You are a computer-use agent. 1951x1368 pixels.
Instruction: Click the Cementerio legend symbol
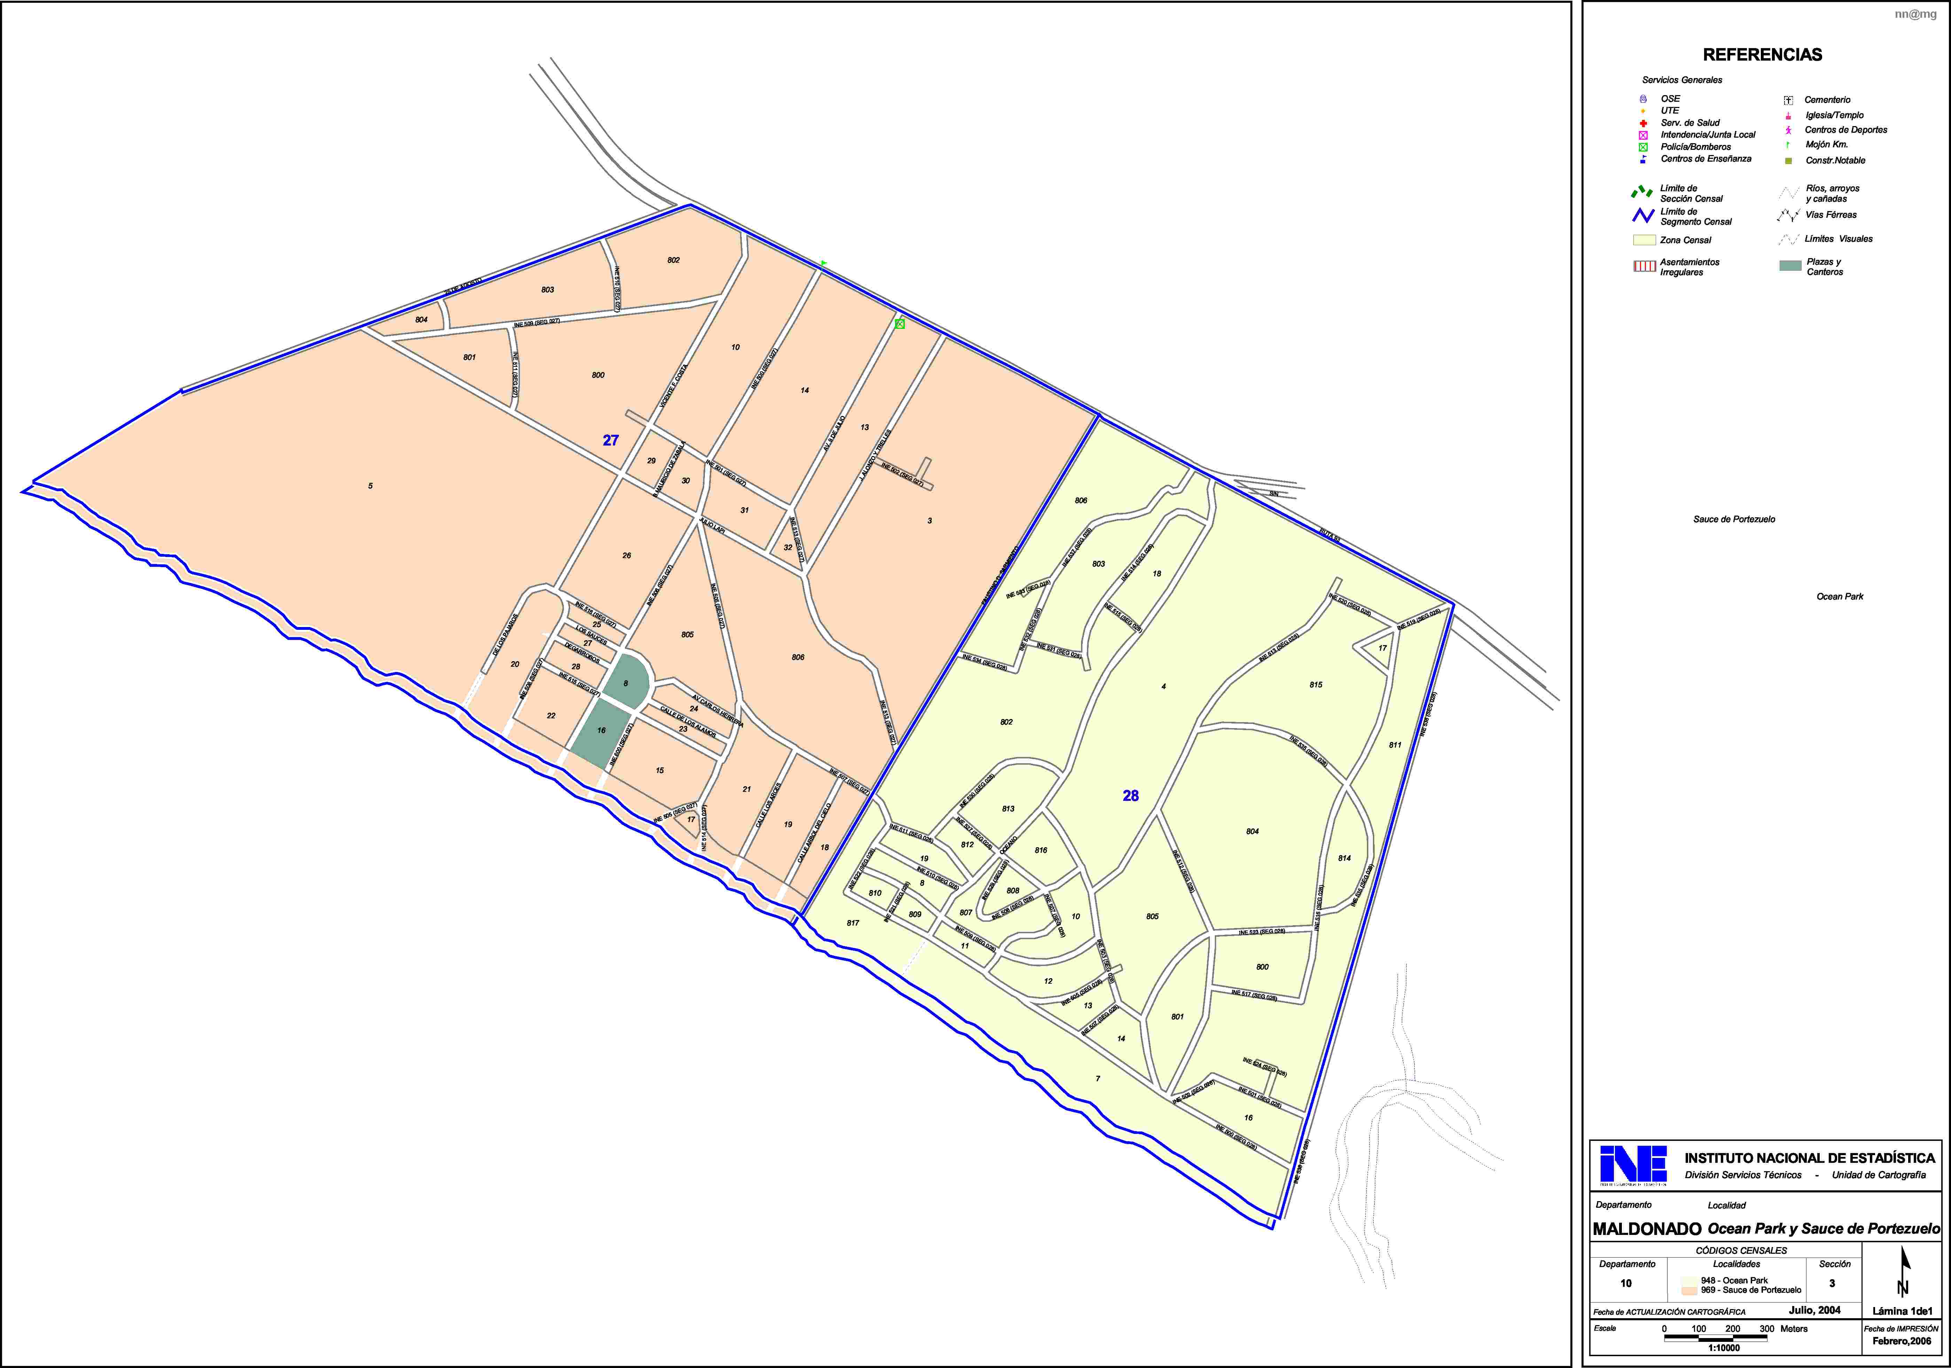(x=1788, y=100)
